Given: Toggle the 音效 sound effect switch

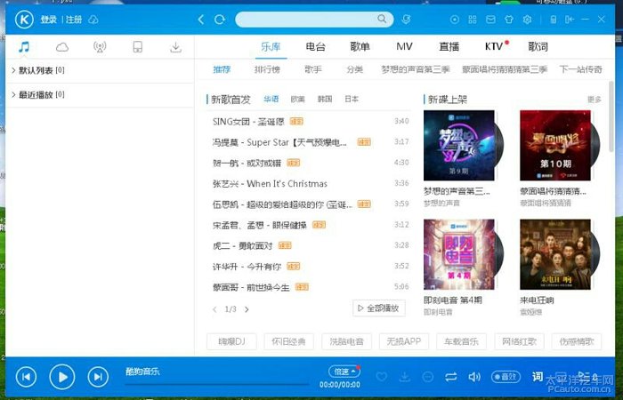Looking at the screenshot, I should [x=506, y=377].
